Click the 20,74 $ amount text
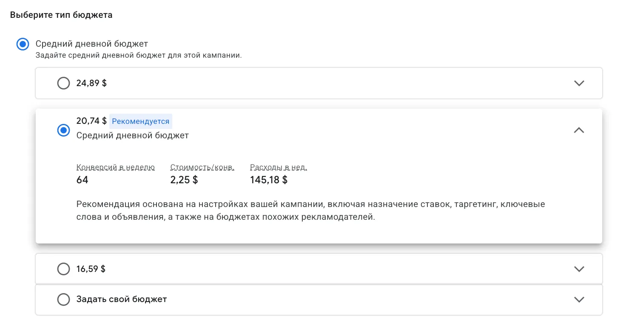Image resolution: width=626 pixels, height=319 pixels. tap(91, 121)
